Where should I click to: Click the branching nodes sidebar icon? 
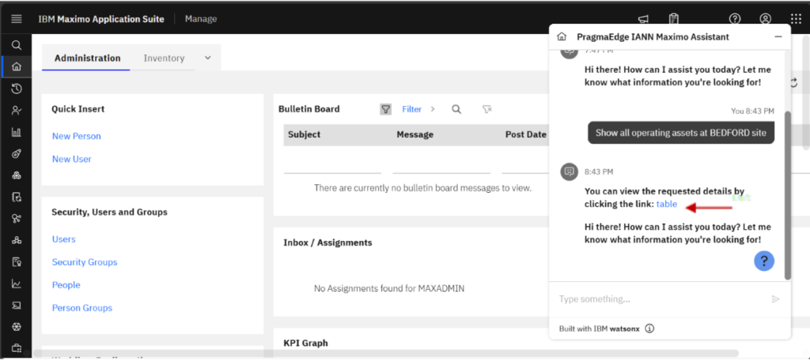pos(17,219)
